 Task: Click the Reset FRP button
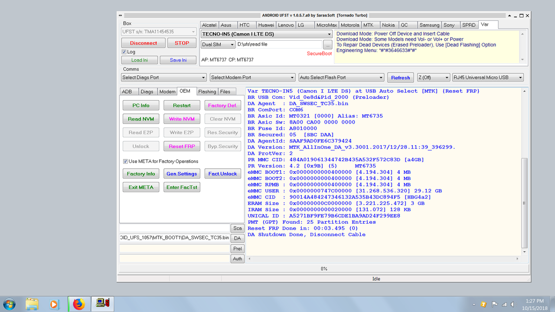[182, 146]
